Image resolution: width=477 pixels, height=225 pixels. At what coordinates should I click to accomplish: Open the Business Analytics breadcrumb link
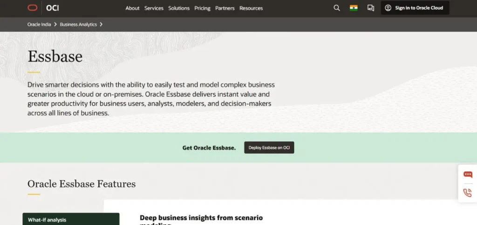coord(78,24)
